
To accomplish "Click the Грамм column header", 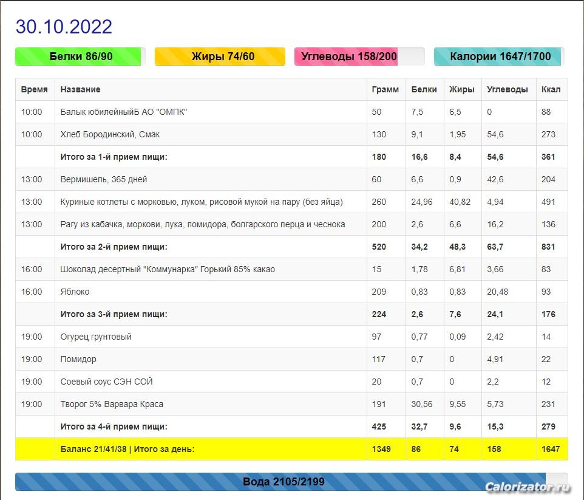I will click(385, 89).
